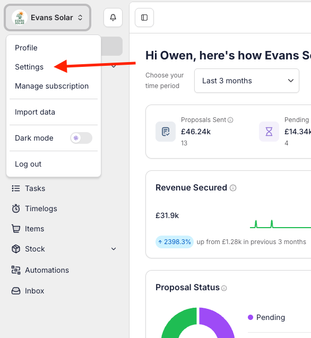The height and width of the screenshot is (338, 311).
Task: Collapse the sidebar panel icon
Action: pyautogui.click(x=144, y=18)
